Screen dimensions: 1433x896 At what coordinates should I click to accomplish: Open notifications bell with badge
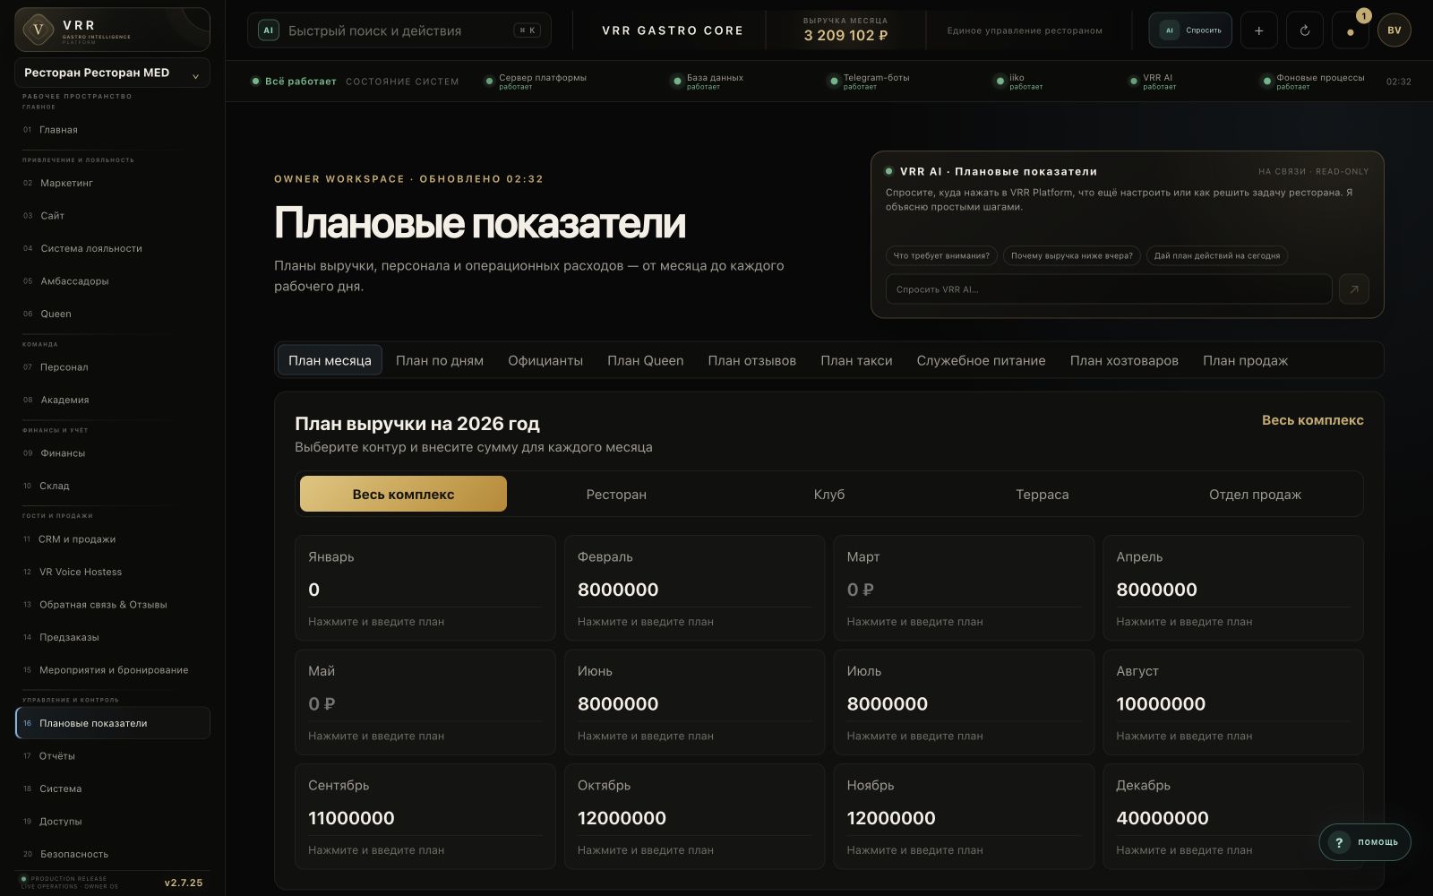pyautogui.click(x=1351, y=30)
